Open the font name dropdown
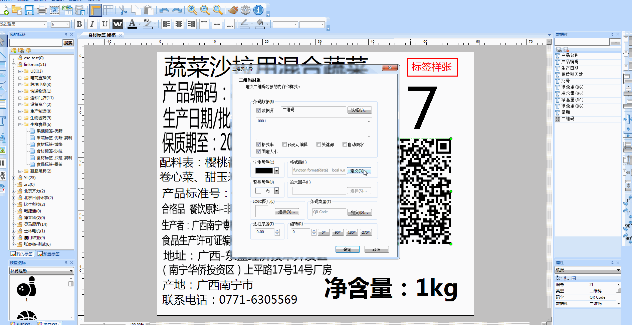The width and height of the screenshot is (632, 325). point(44,24)
